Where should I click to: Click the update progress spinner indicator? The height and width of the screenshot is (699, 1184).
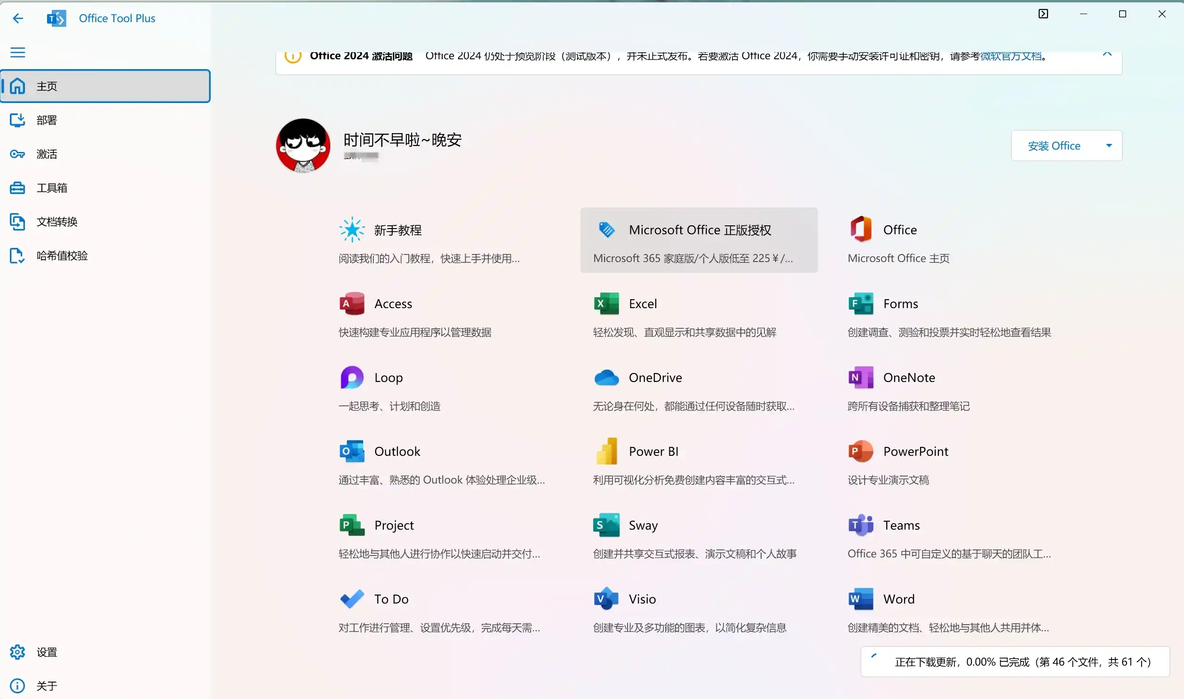click(x=874, y=657)
